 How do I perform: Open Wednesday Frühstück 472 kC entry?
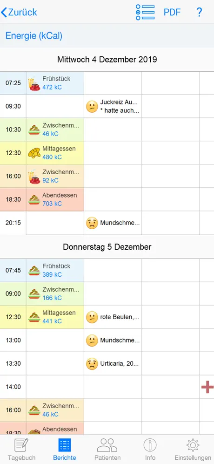point(55,83)
